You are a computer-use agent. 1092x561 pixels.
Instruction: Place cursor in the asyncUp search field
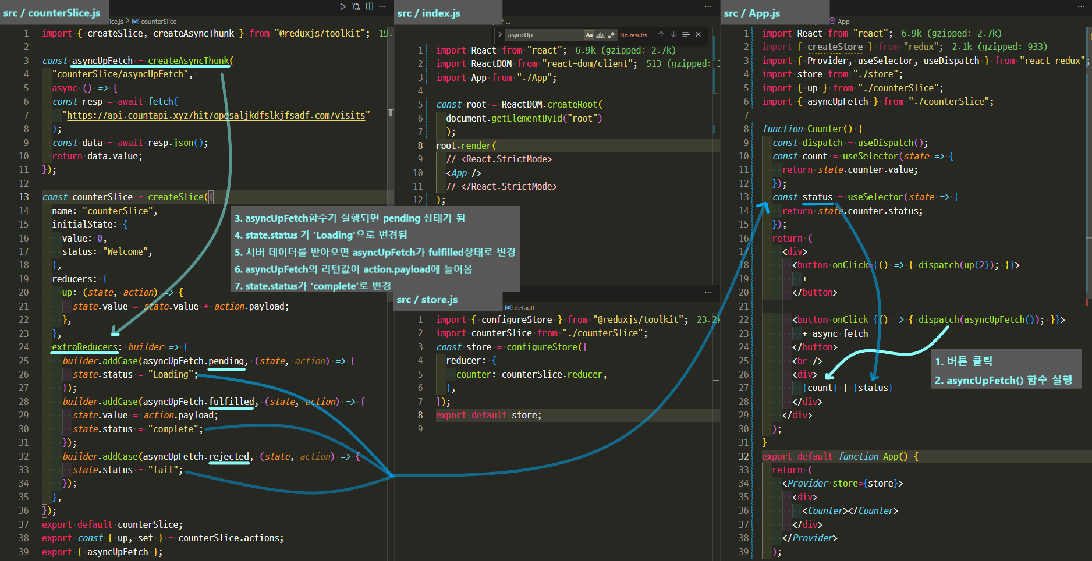point(541,34)
